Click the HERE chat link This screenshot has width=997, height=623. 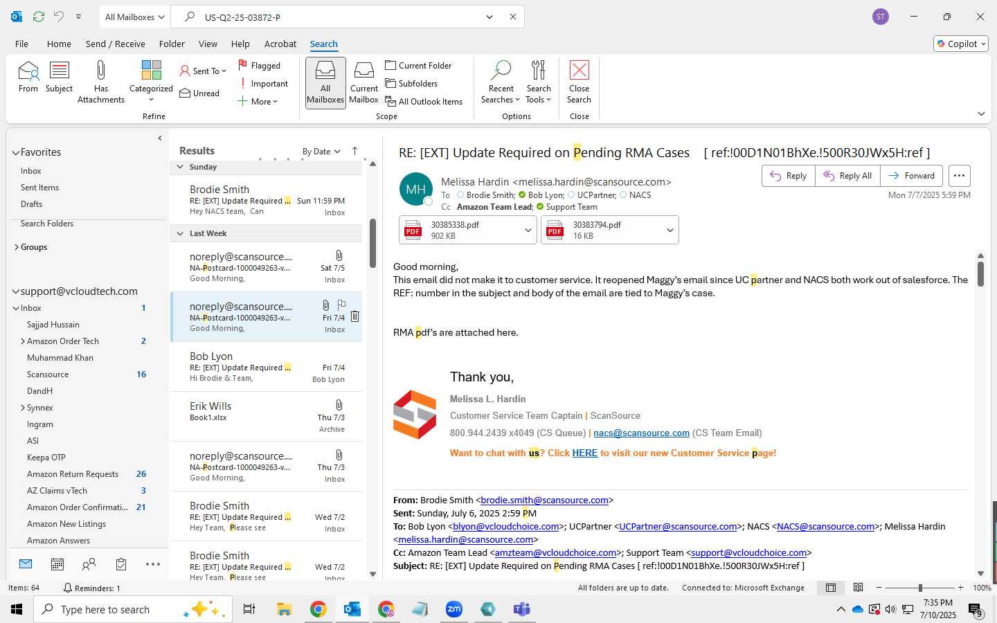click(x=584, y=453)
